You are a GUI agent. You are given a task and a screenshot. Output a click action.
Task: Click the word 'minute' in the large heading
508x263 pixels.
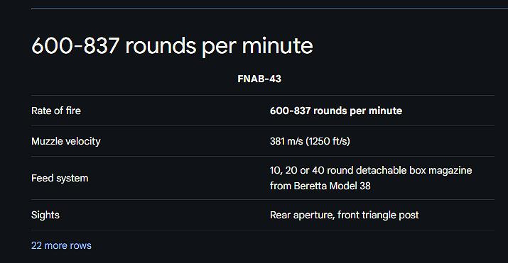[278, 45]
